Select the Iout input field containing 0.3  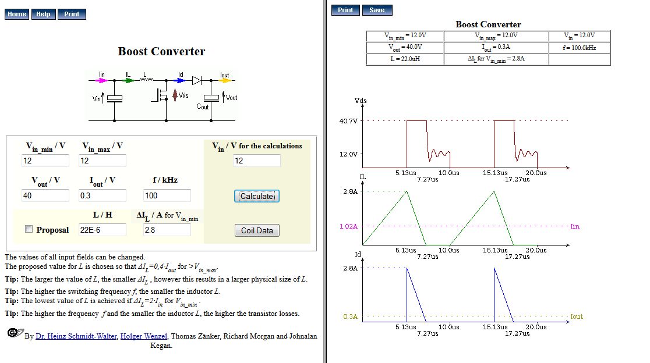pos(103,195)
